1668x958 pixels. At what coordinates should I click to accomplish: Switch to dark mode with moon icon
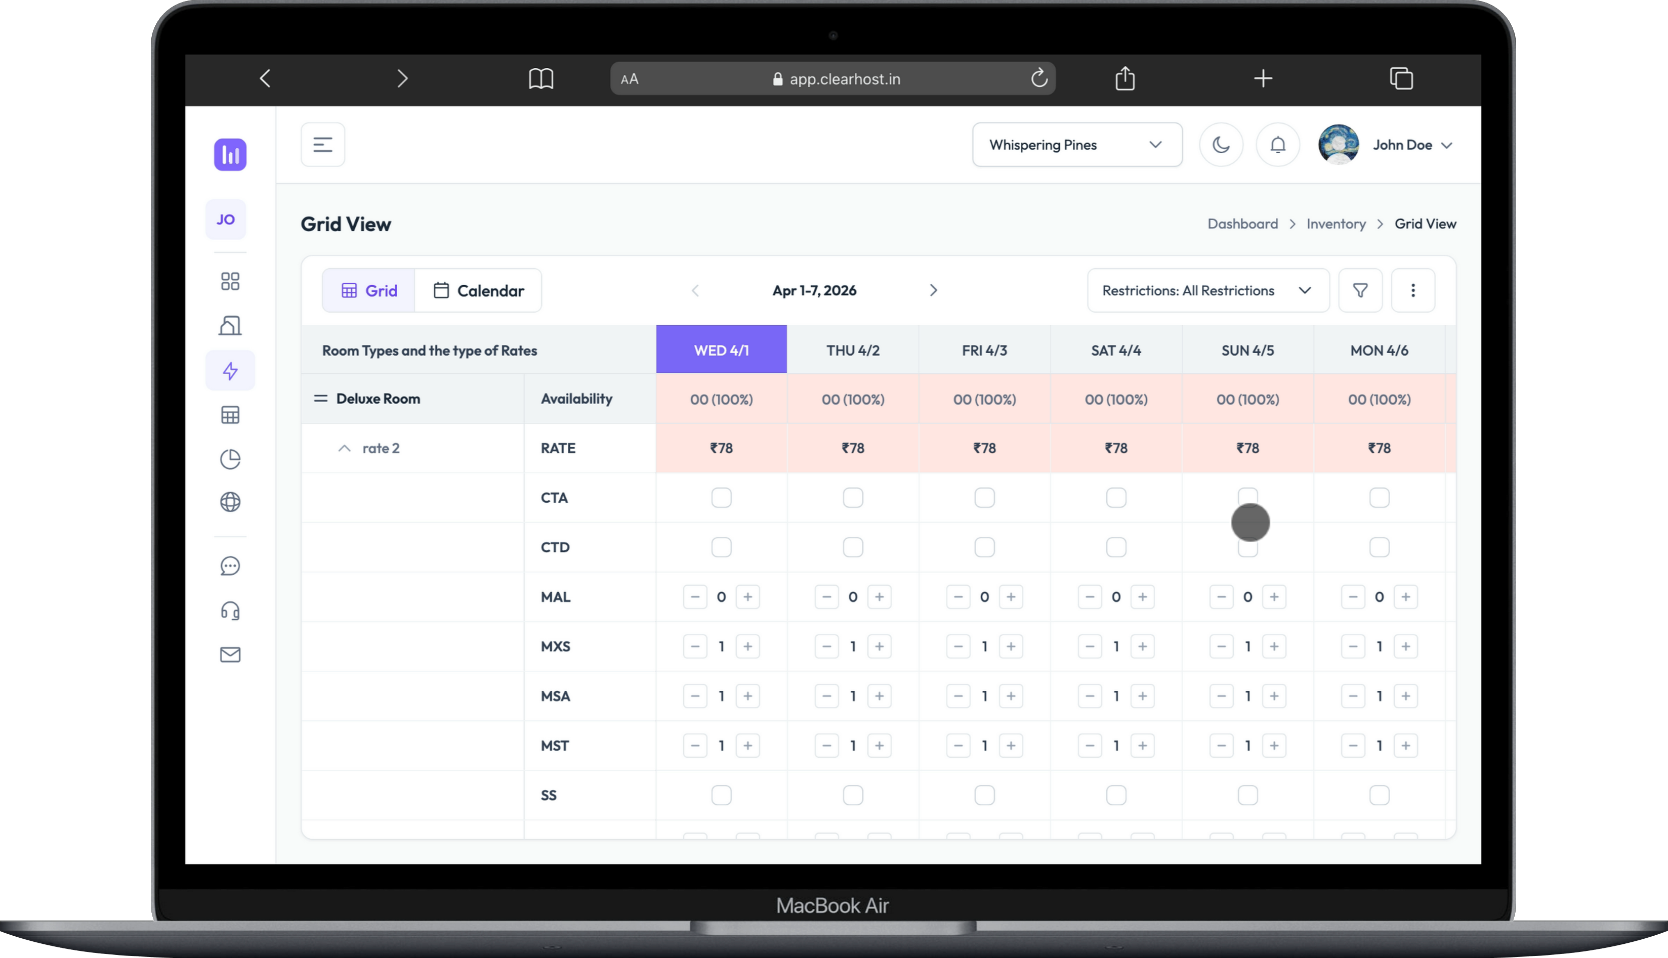click(x=1221, y=145)
